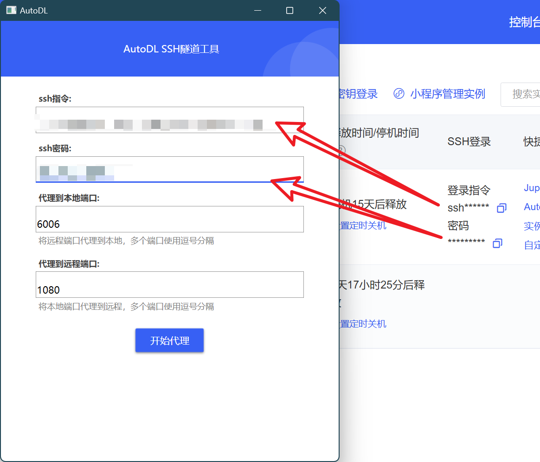This screenshot has width=540, height=462.
Task: Start the proxy with 开始代理 button
Action: pyautogui.click(x=169, y=340)
